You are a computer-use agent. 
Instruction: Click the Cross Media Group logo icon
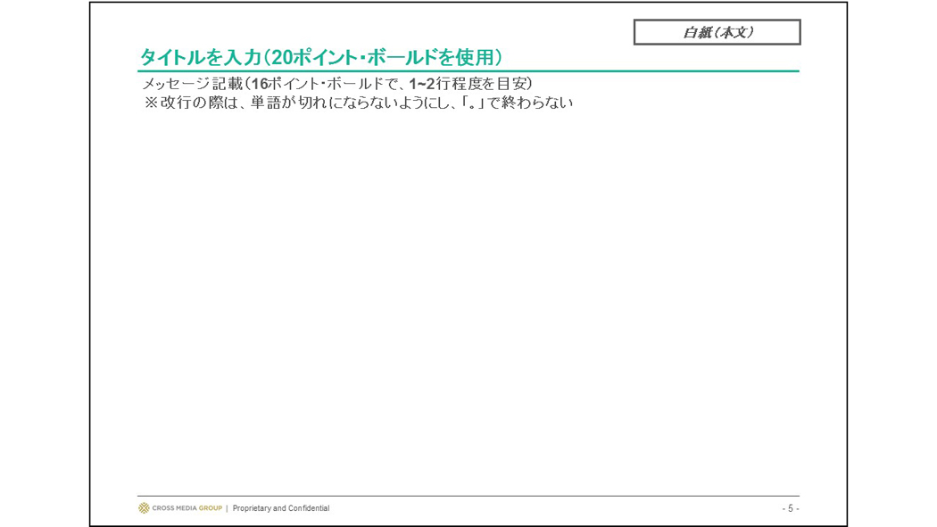coord(144,508)
